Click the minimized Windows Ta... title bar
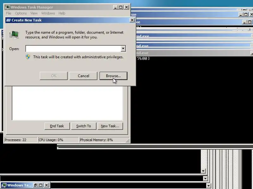 [19, 185]
